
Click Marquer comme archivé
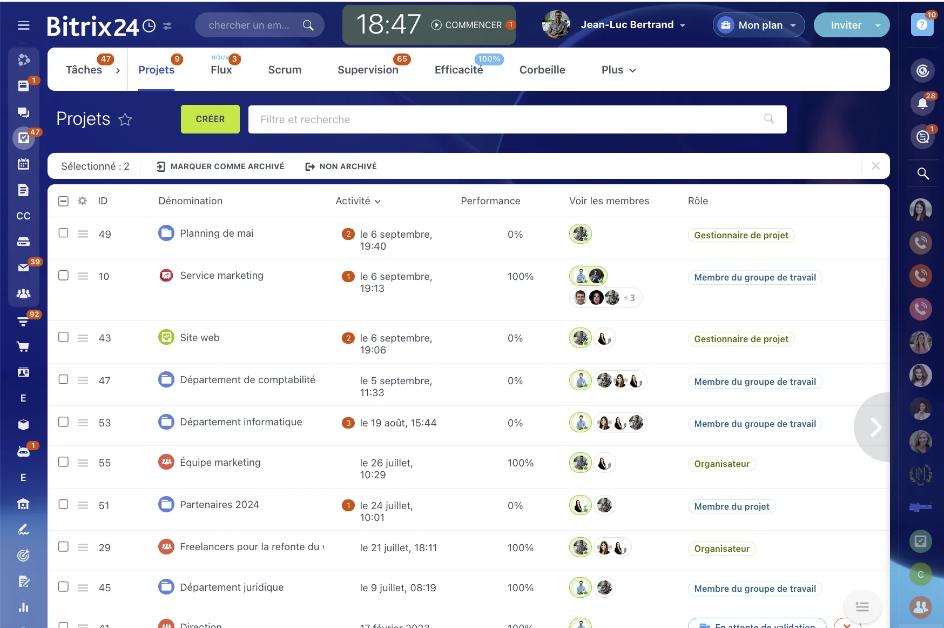click(220, 166)
